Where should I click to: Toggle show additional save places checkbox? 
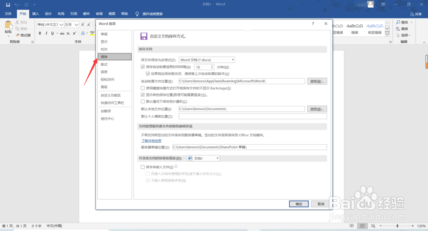(x=143, y=95)
